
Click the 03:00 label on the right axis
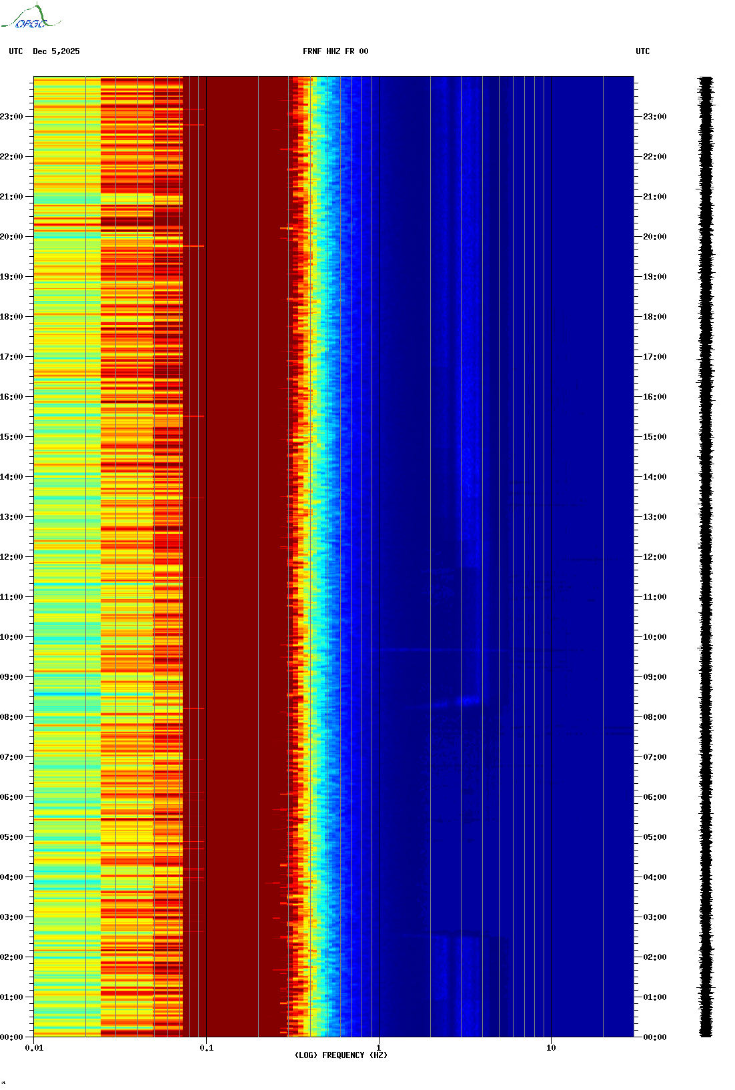(x=654, y=917)
